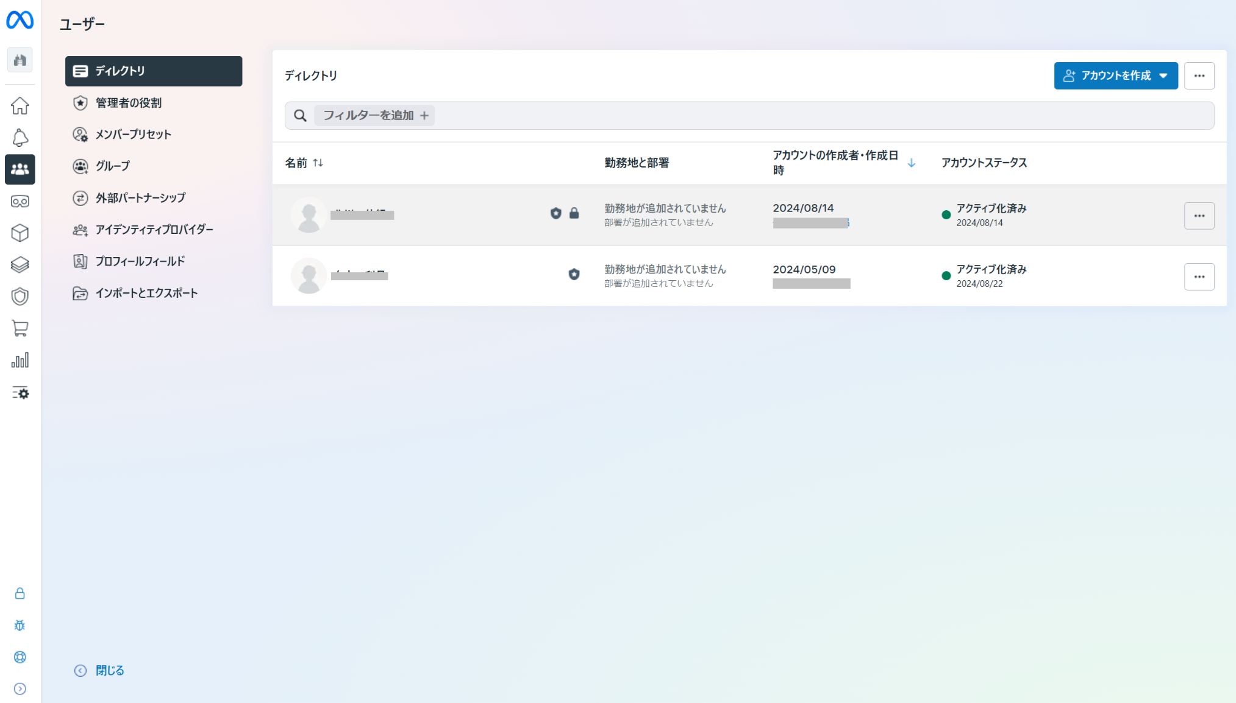Sort by アカウントの作成者・作成日時 arrow
The height and width of the screenshot is (703, 1236).
click(911, 163)
